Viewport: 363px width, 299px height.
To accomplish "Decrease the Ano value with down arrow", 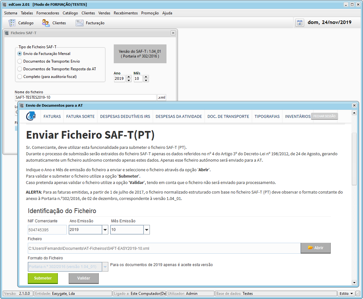I will tap(129, 80).
